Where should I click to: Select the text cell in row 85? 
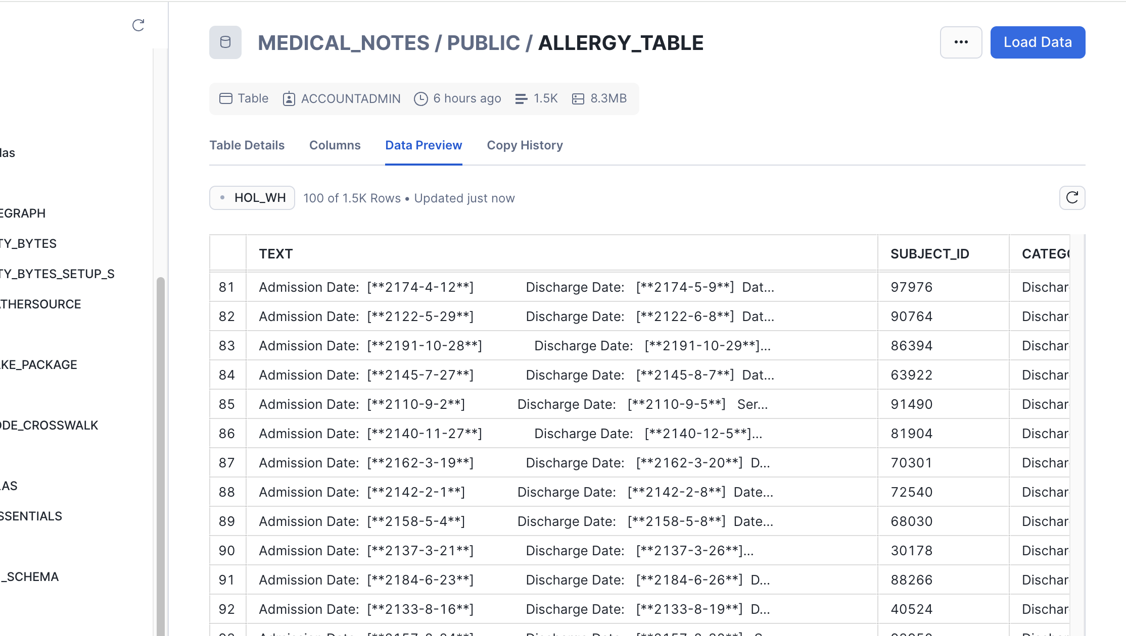point(513,404)
